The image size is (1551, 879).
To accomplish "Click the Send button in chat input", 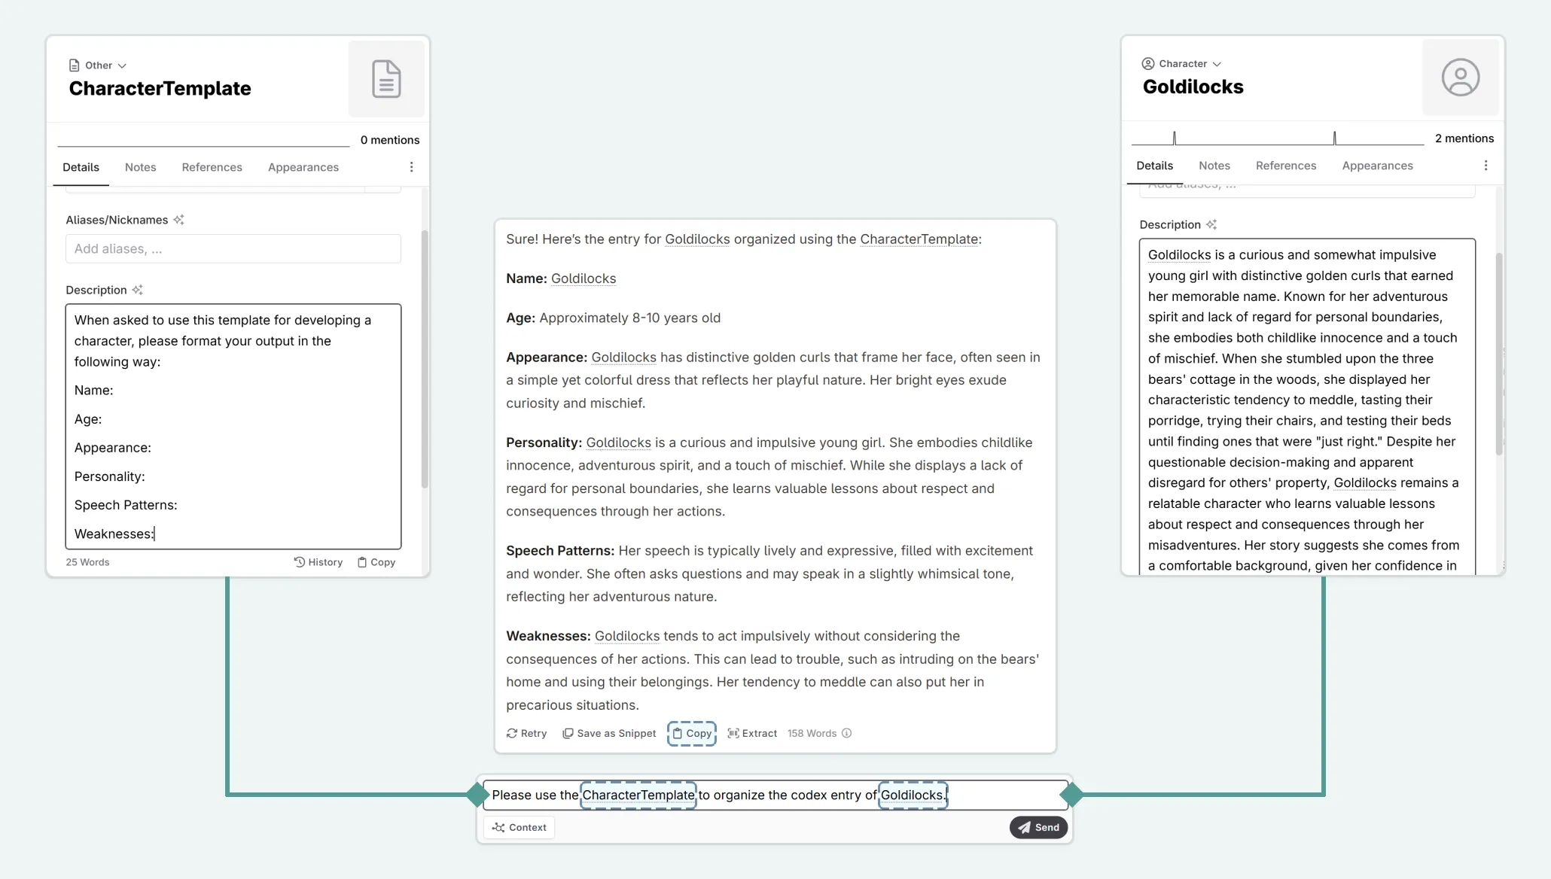I will click(x=1038, y=827).
